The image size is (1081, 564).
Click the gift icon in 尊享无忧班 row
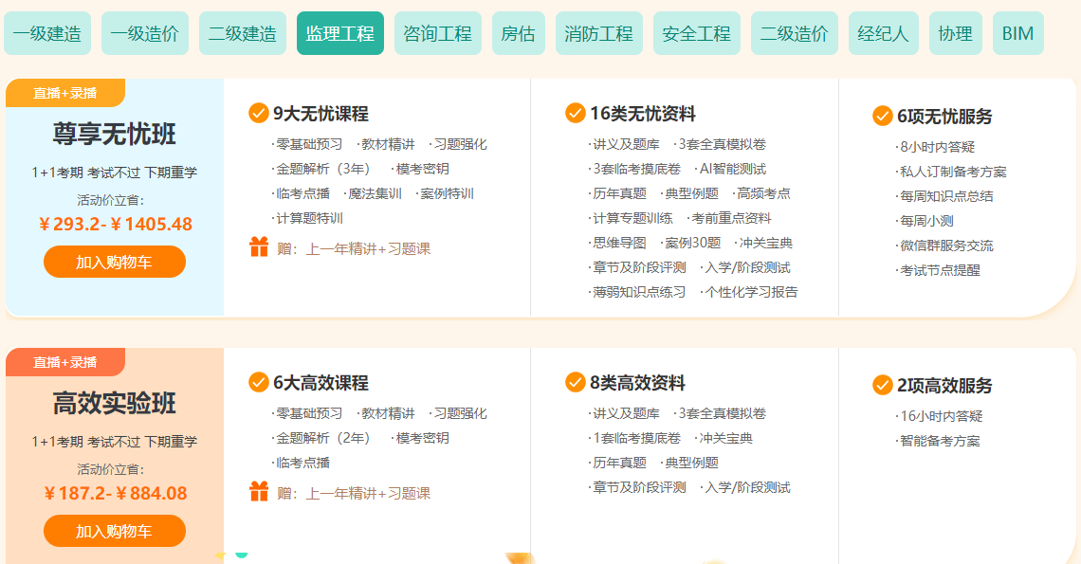259,248
